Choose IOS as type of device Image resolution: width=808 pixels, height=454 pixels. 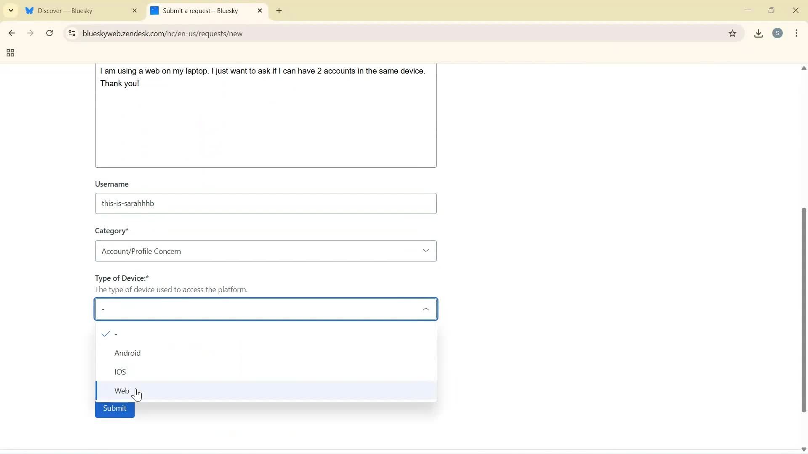pyautogui.click(x=120, y=372)
